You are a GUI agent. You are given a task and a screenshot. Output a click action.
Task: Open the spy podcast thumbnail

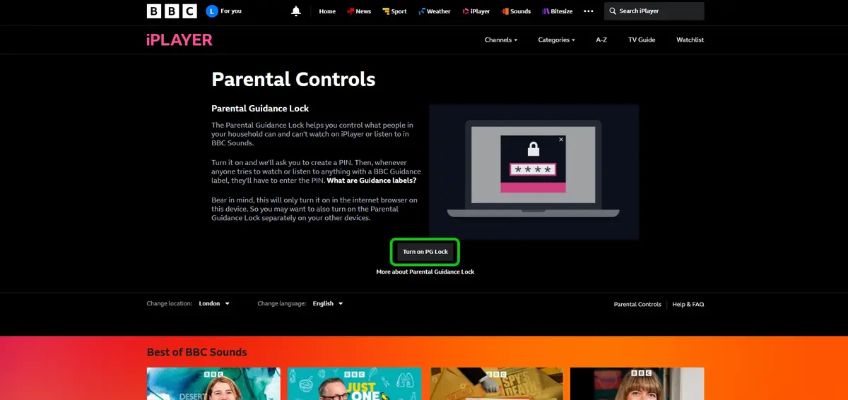click(x=496, y=384)
